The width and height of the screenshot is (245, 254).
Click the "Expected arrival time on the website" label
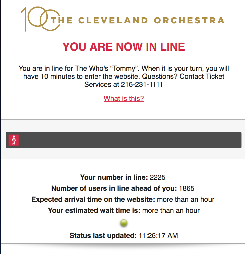tap(93, 199)
